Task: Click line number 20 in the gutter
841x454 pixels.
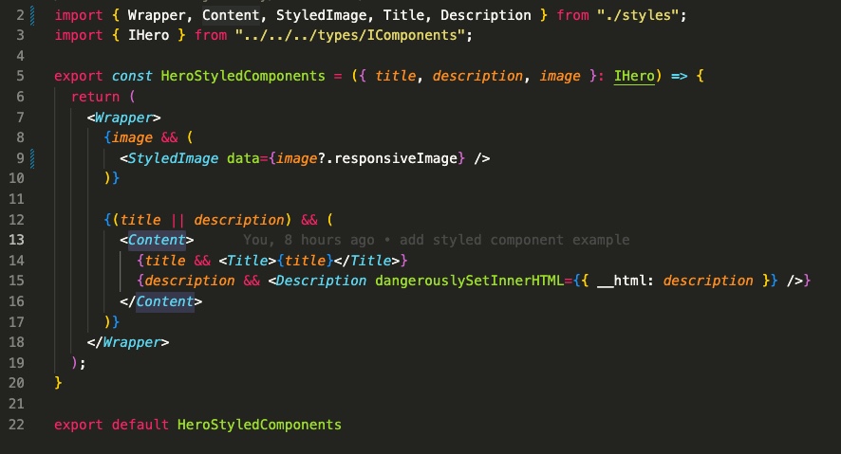Action: click(16, 383)
